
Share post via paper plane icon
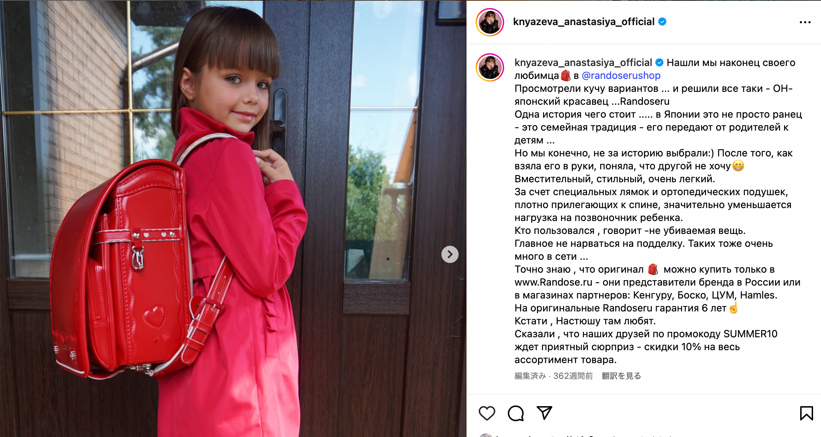(x=544, y=413)
